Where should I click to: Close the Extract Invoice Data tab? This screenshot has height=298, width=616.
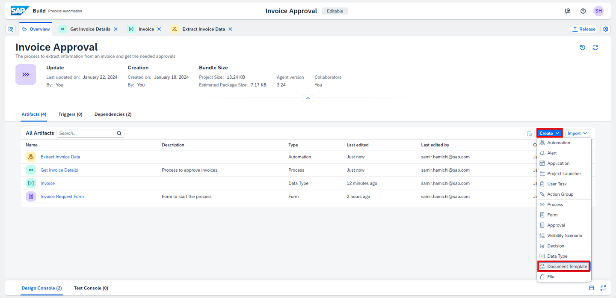pyautogui.click(x=230, y=29)
